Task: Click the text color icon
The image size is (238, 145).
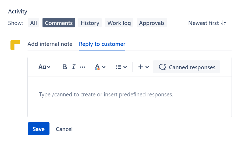Action: click(97, 67)
